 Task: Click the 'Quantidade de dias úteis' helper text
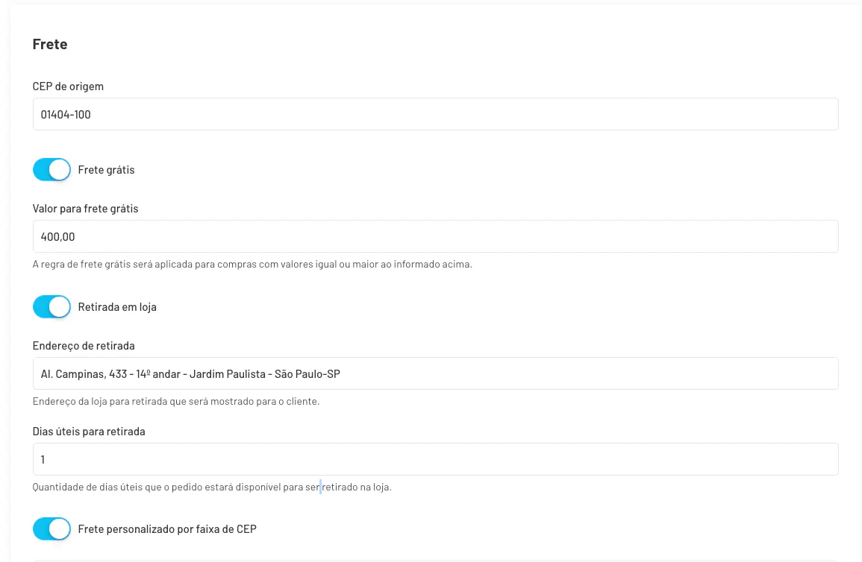(x=212, y=487)
